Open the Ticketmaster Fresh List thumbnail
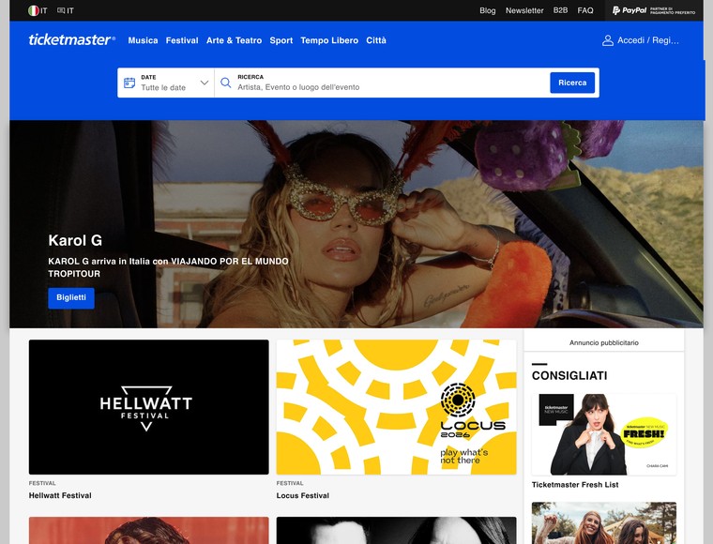 pyautogui.click(x=604, y=434)
